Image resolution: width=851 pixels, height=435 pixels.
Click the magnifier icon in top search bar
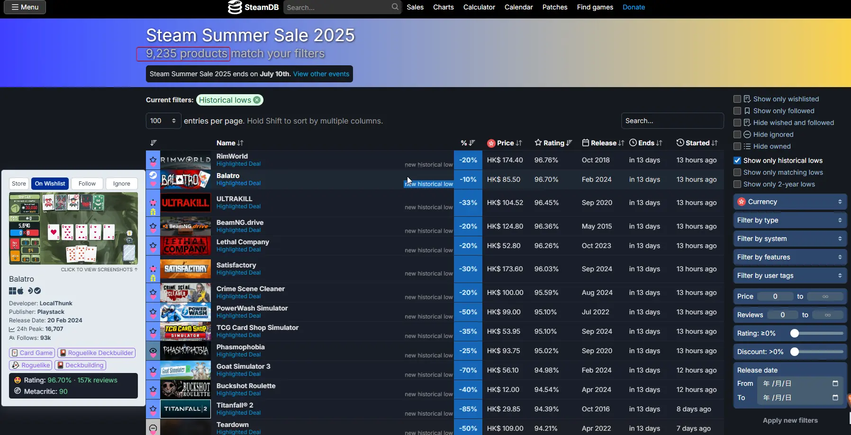click(395, 7)
